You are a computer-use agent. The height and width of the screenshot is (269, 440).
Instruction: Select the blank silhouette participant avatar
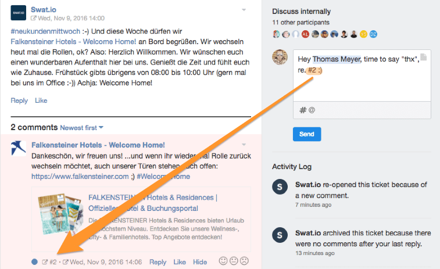(x=295, y=34)
